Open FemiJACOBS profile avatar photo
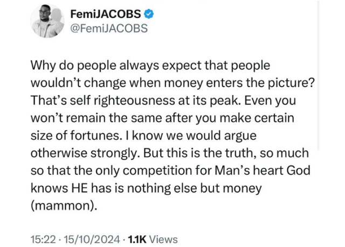Screen dimensions: 345x247 (x=47, y=23)
